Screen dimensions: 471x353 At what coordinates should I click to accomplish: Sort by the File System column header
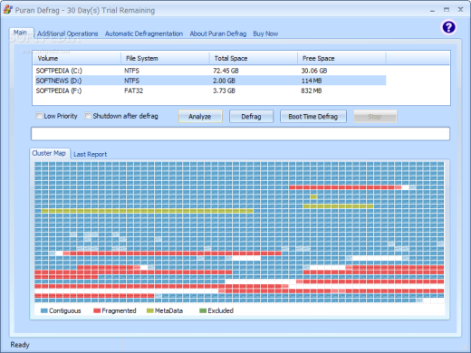coord(165,58)
